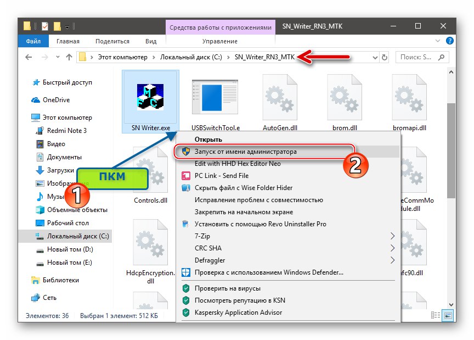Choose Запуск от имени администратора
The width and height of the screenshot is (474, 340).
point(288,152)
